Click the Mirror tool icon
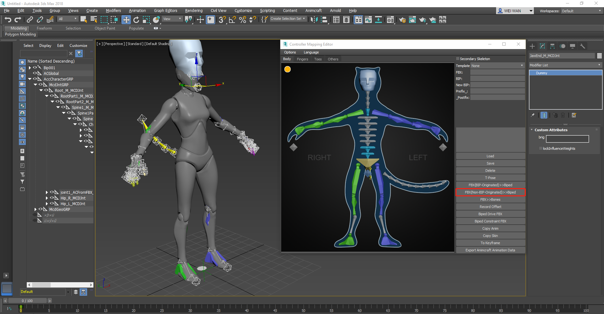Viewport: 604px width, 314px height. (x=314, y=20)
